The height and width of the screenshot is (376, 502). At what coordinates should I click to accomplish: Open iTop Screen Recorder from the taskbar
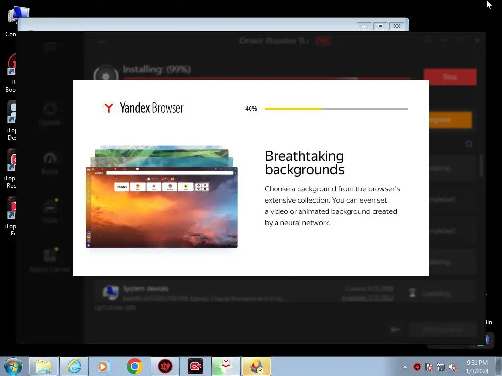click(195, 366)
